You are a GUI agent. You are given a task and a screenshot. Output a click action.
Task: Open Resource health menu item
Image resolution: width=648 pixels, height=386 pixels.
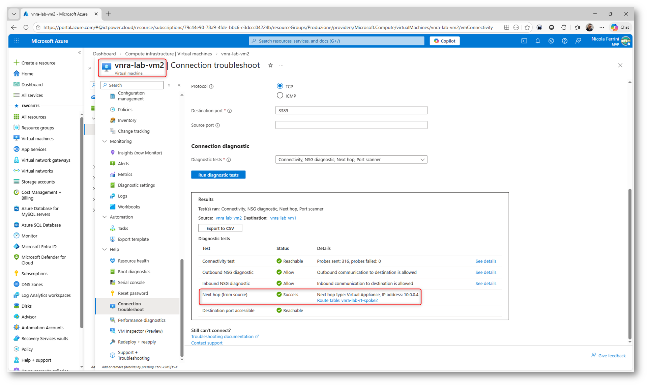click(133, 261)
